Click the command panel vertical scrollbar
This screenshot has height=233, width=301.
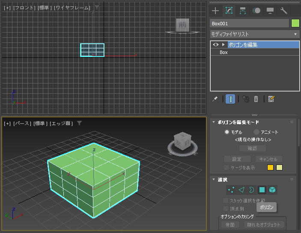pyautogui.click(x=299, y=132)
